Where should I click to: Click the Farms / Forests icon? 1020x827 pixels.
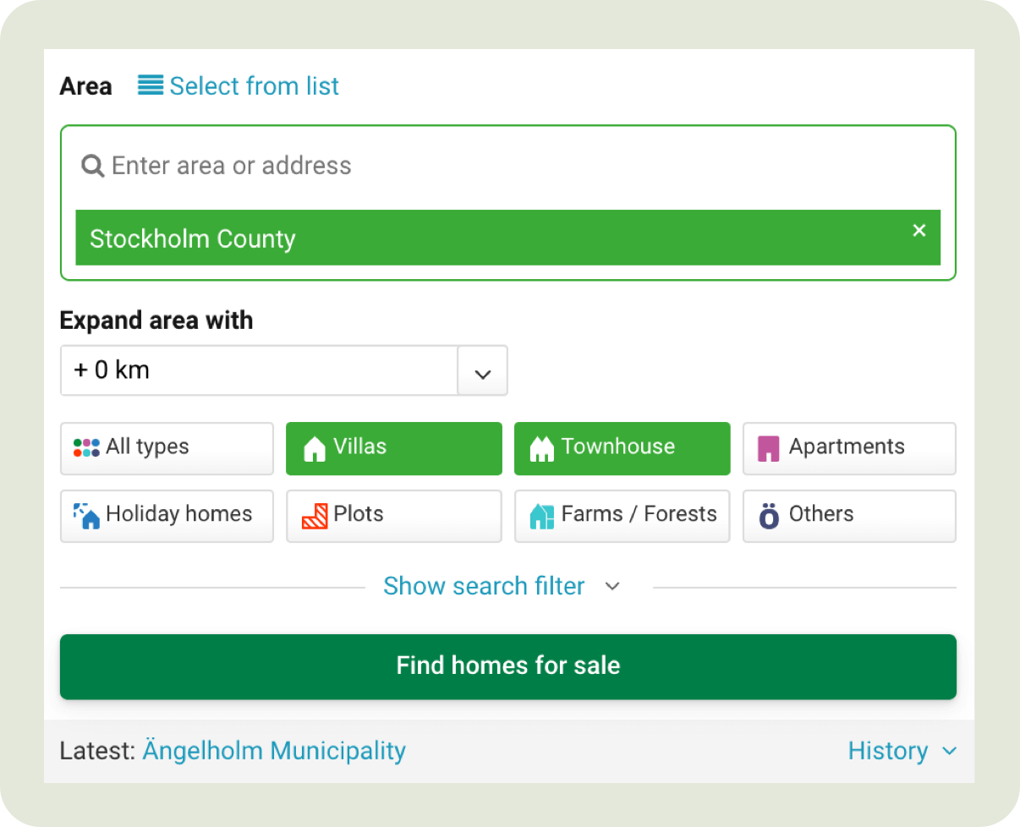coord(541,516)
